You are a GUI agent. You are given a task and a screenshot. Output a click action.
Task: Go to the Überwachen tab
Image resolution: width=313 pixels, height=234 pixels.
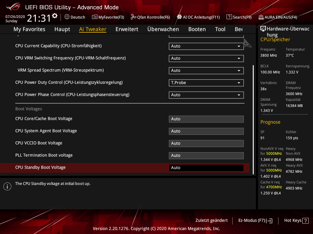tap(163, 29)
